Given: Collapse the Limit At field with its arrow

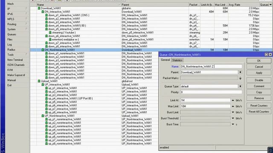Looking at the screenshot, I should pos(233,100).
